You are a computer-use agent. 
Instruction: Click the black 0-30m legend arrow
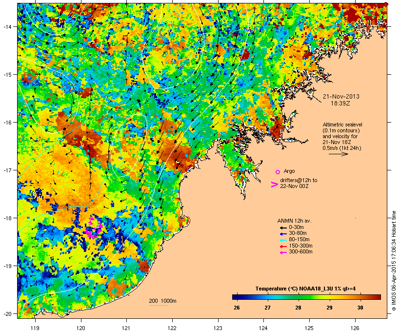click(x=283, y=228)
